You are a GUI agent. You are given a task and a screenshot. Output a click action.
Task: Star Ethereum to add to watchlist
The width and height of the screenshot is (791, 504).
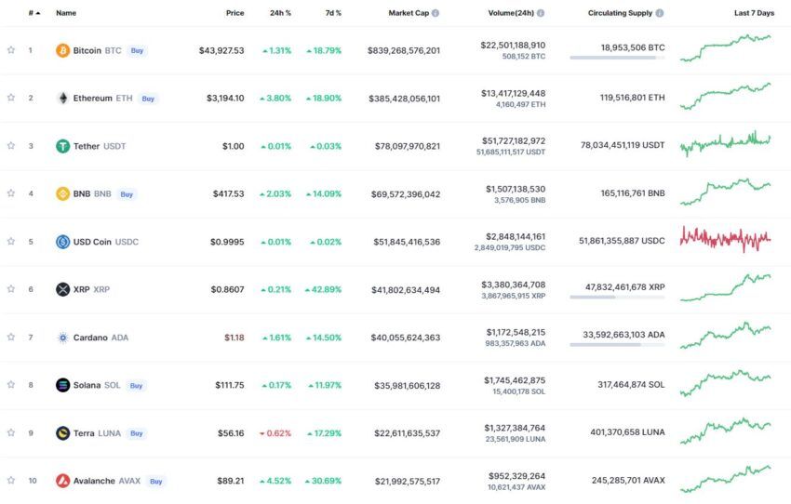point(11,98)
